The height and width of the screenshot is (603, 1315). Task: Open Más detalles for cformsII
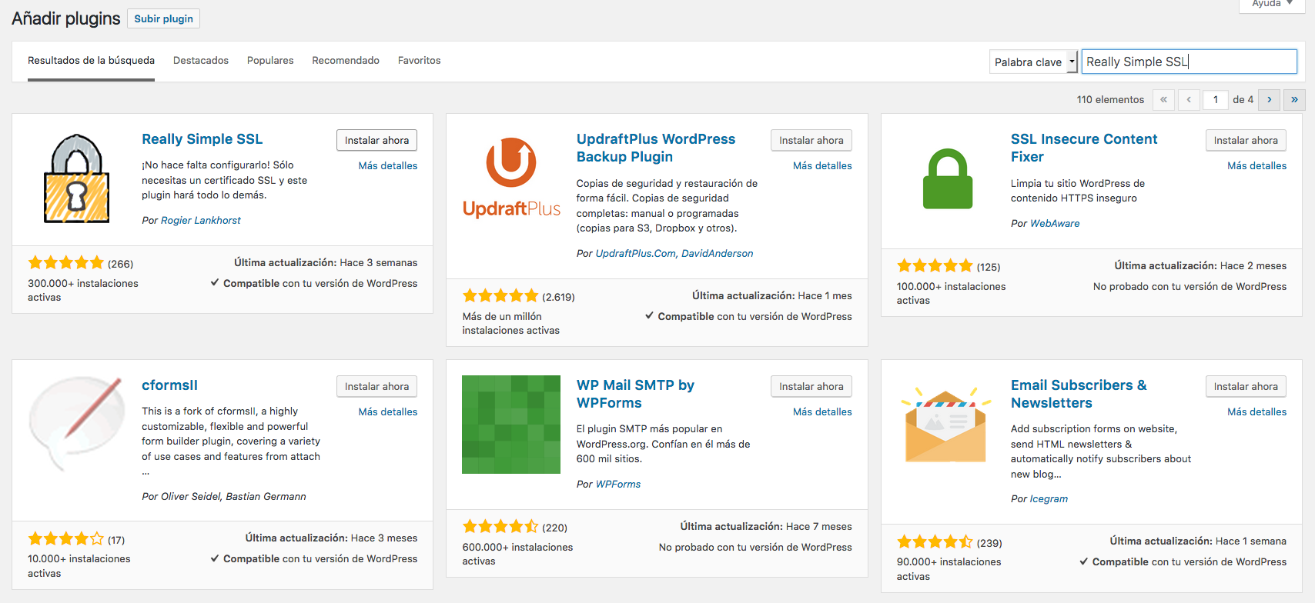pos(388,411)
